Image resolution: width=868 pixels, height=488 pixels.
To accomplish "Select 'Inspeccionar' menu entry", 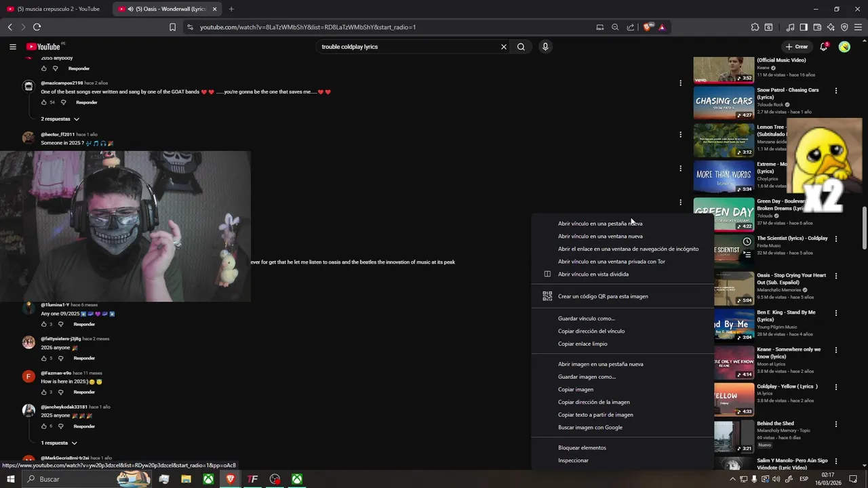I will (622, 461).
